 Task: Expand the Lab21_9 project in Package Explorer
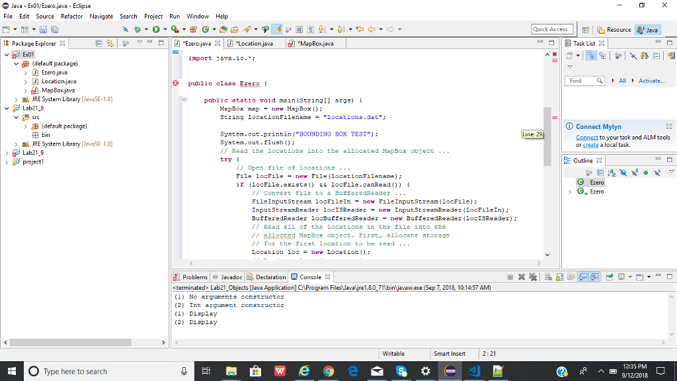[x=8, y=154]
